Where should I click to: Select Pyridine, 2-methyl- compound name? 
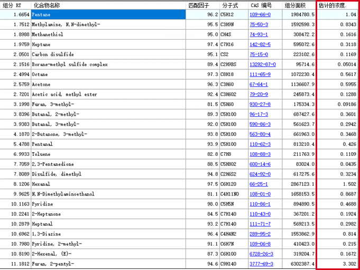pyautogui.click(x=57, y=244)
